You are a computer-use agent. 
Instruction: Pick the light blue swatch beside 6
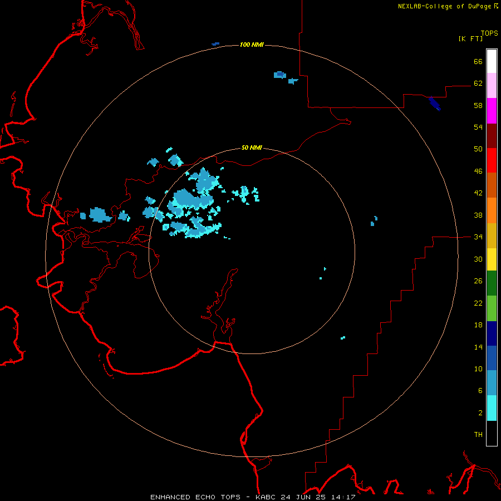tap(492, 383)
